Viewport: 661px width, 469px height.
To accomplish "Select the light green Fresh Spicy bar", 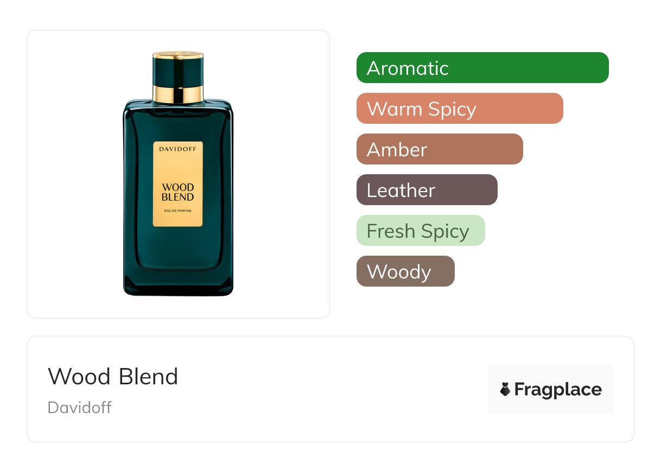I will point(421,231).
